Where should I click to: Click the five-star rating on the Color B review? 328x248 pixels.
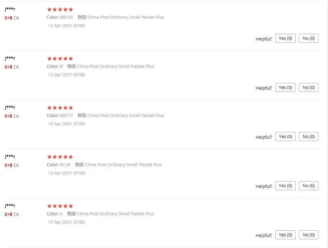pyautogui.click(x=60, y=58)
